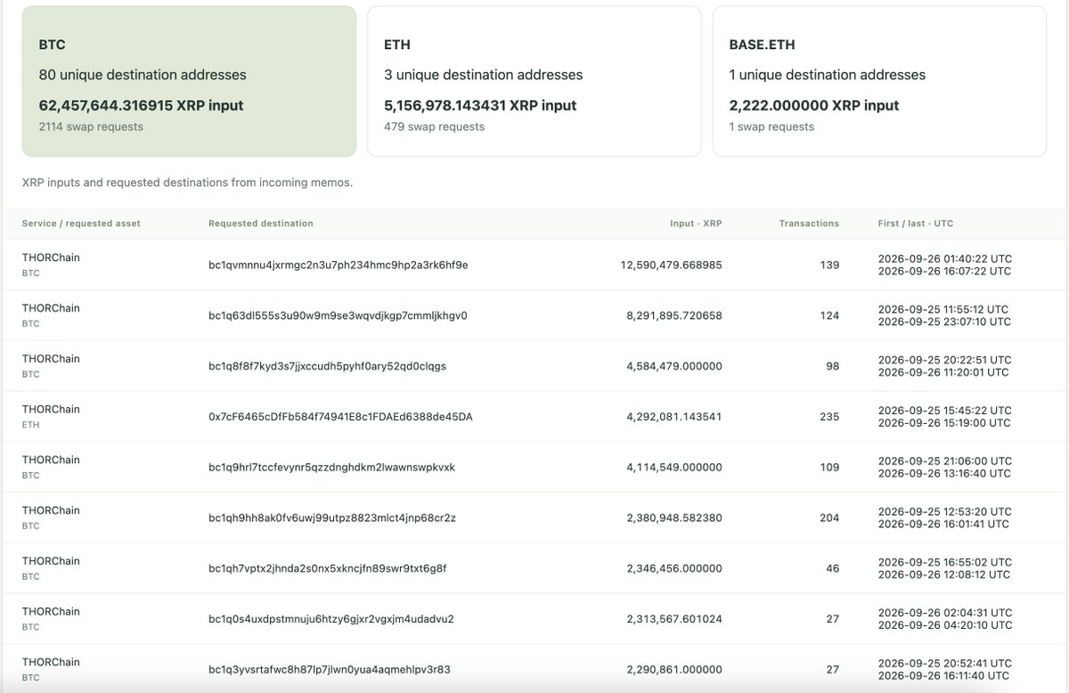Select the ETH summary card
The height and width of the screenshot is (693, 1069).
534,82
